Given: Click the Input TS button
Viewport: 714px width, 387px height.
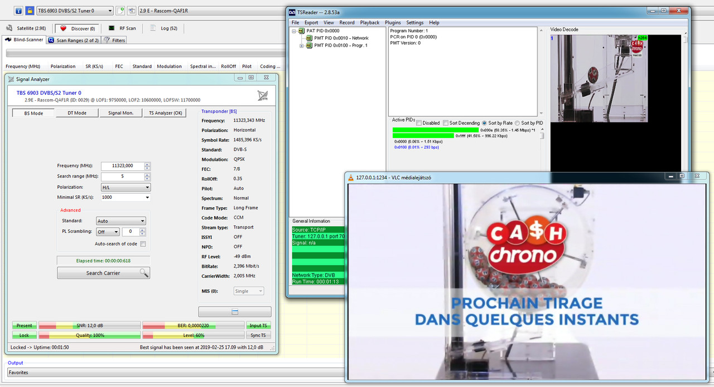Looking at the screenshot, I should pyautogui.click(x=258, y=325).
